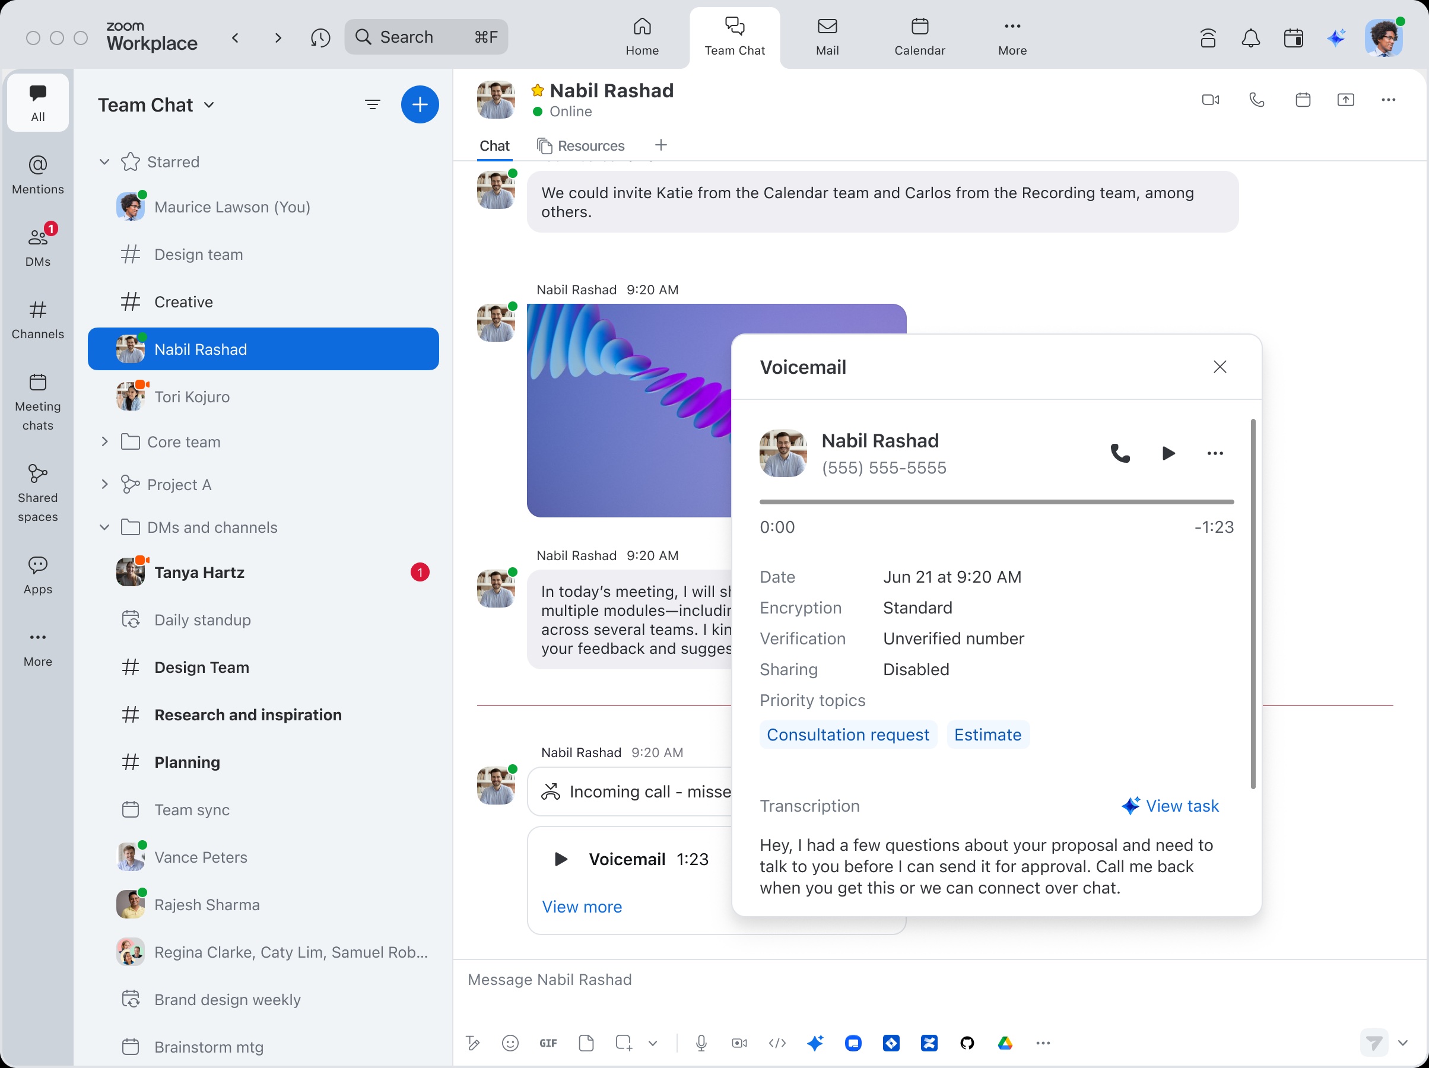Open voicemail more options ellipsis
The image size is (1429, 1068).
point(1215,453)
